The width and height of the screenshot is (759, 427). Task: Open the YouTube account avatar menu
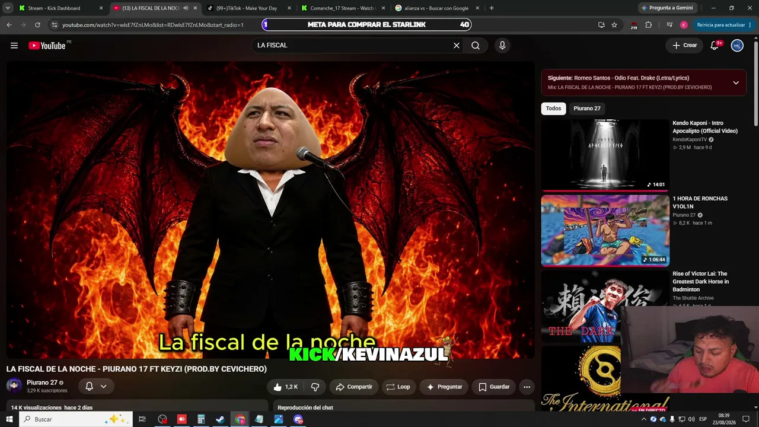coord(737,46)
